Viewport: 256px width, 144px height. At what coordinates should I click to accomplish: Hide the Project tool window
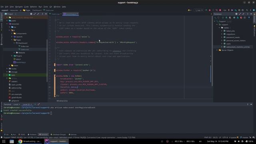[46, 14]
